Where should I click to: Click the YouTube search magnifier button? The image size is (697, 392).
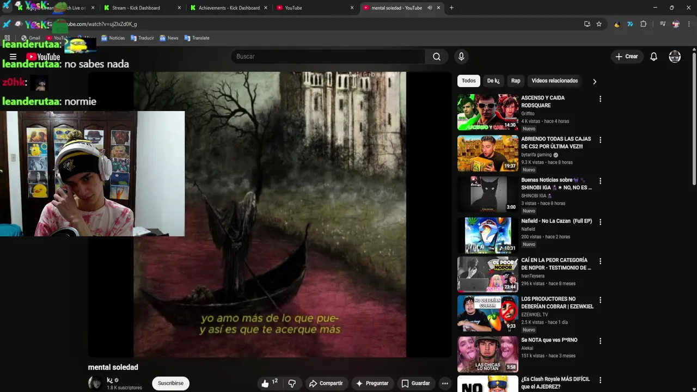coord(437,57)
